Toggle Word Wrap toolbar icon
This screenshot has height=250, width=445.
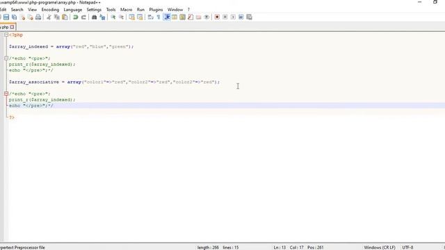150,17
